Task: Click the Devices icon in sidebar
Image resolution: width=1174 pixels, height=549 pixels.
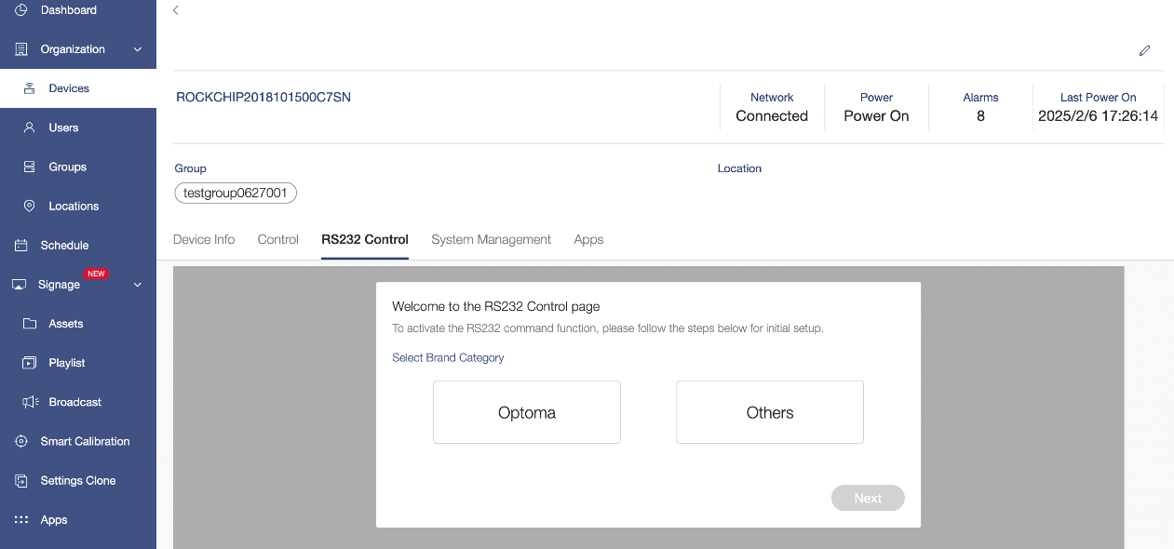Action: (x=30, y=88)
